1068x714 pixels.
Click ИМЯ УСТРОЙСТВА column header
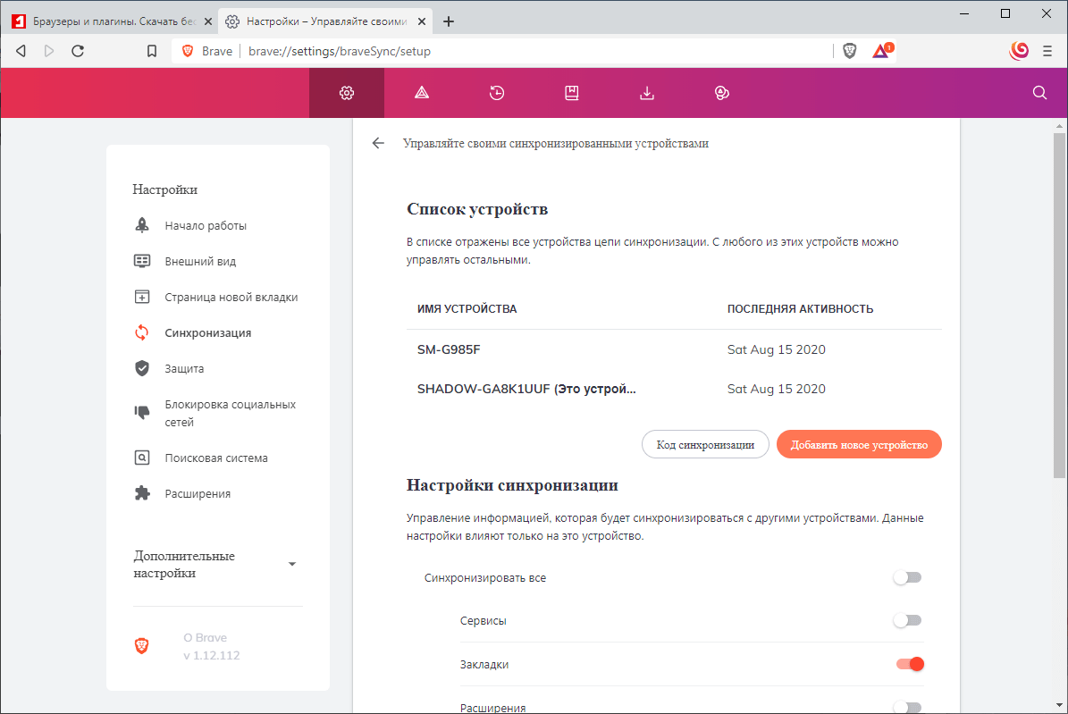pos(467,308)
